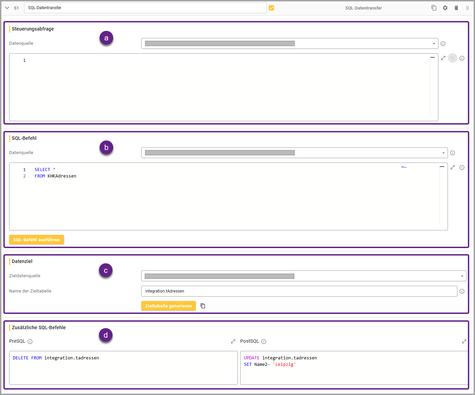Click into the Steuerungsabfrage query editor

pos(224,87)
